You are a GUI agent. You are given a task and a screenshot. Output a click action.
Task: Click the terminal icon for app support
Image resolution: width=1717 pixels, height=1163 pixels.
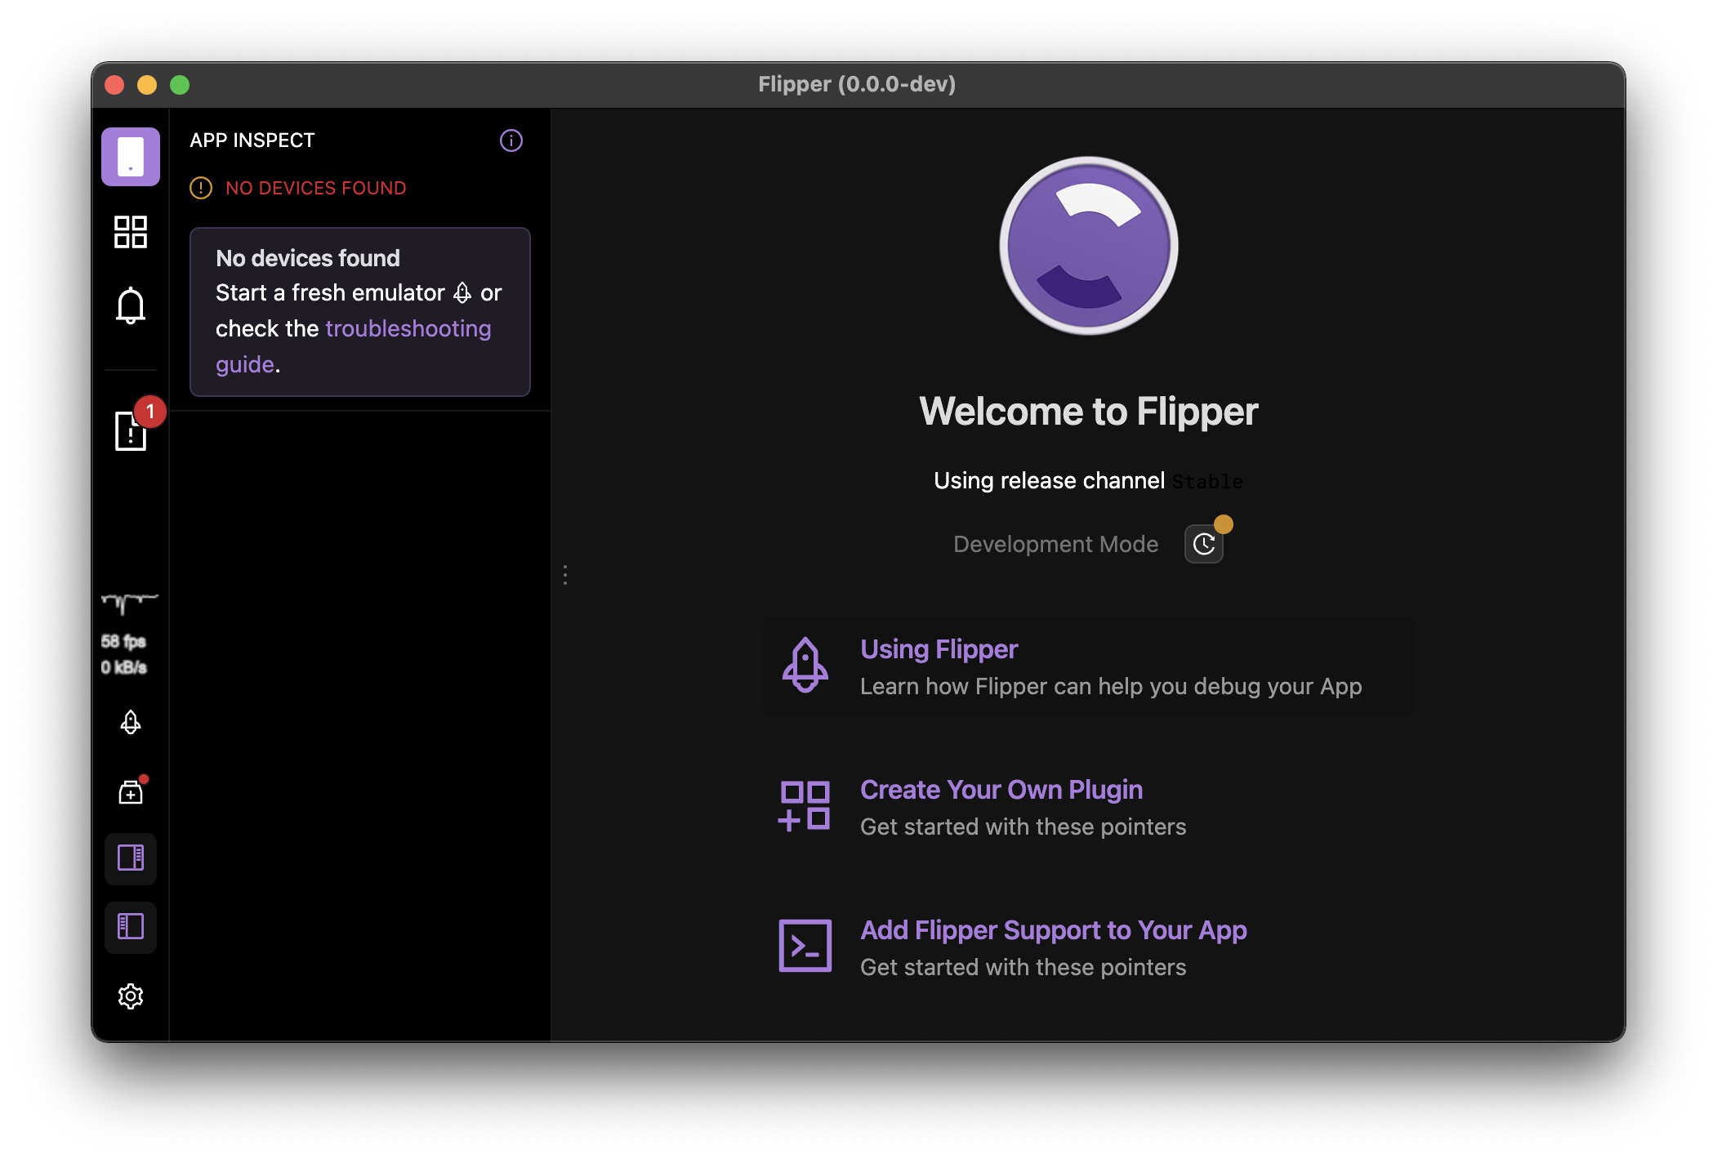[805, 947]
